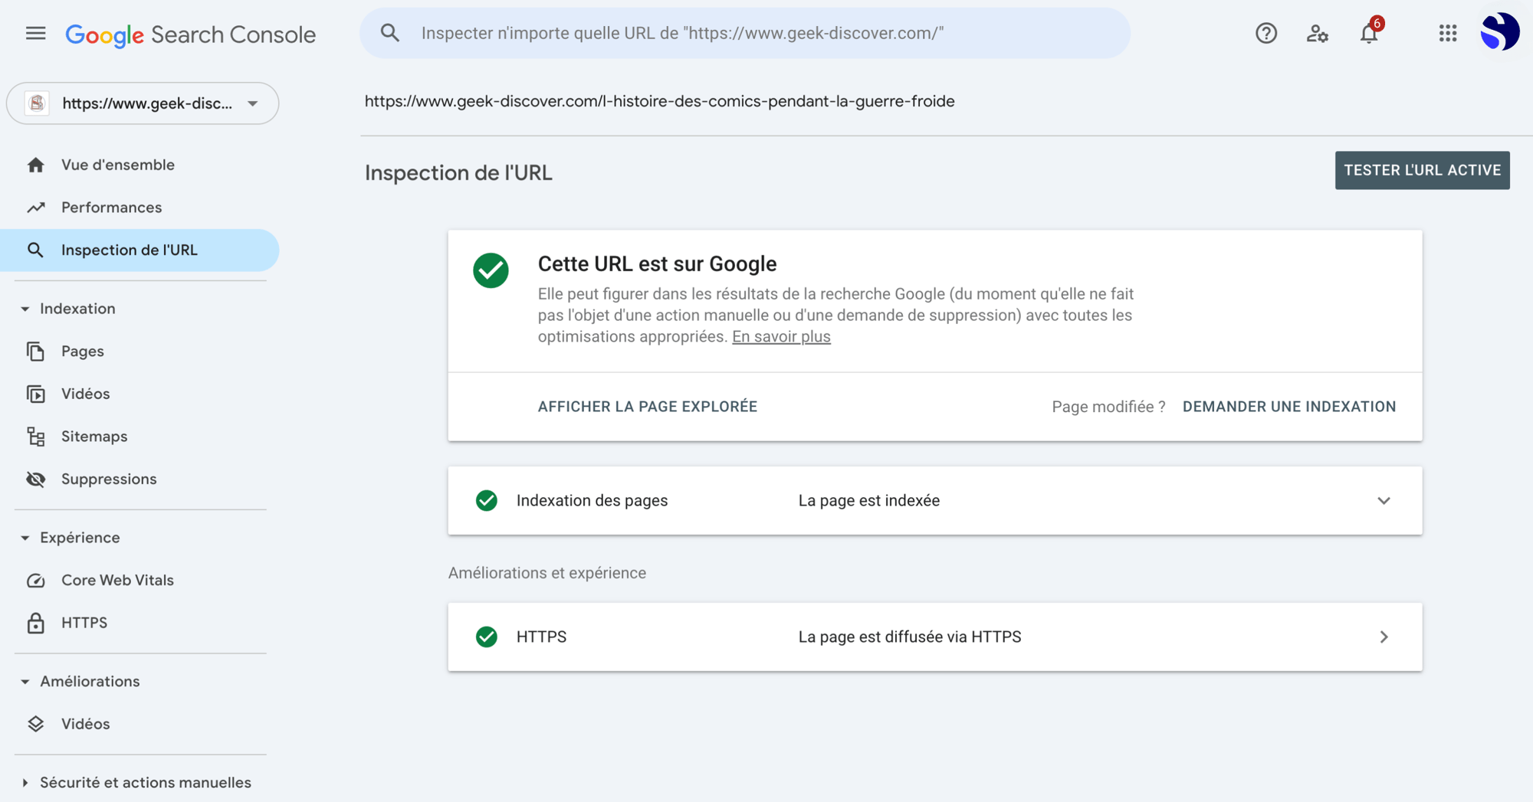
Task: Select the Vue d'ensemble home icon
Action: (x=35, y=164)
